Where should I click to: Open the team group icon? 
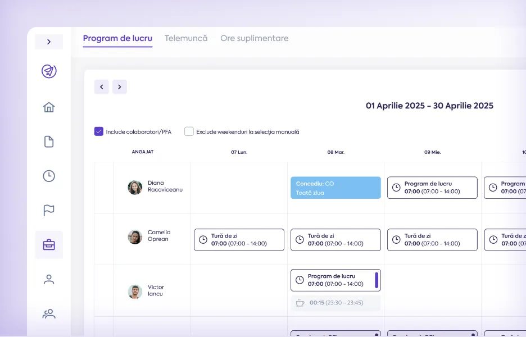coord(49,314)
